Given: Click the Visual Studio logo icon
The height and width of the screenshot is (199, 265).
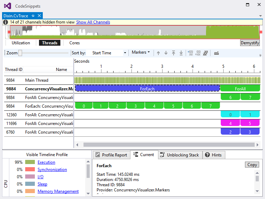Looking at the screenshot, I should point(8,6).
